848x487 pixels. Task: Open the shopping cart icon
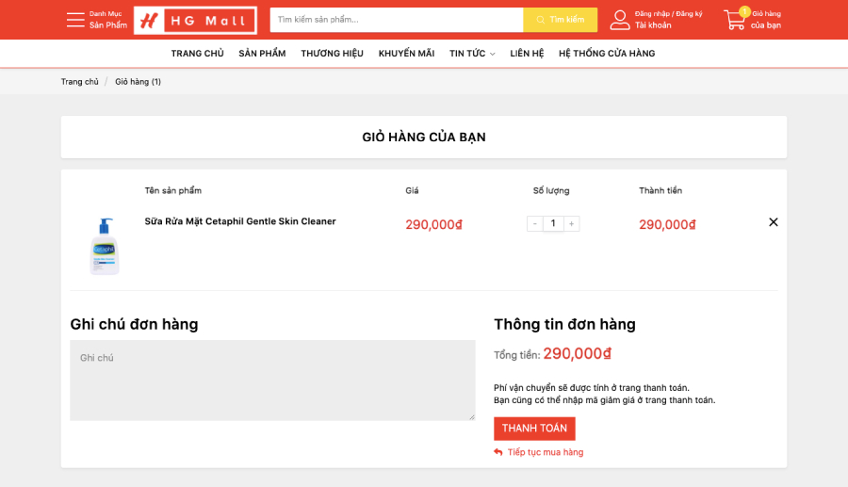click(x=734, y=20)
